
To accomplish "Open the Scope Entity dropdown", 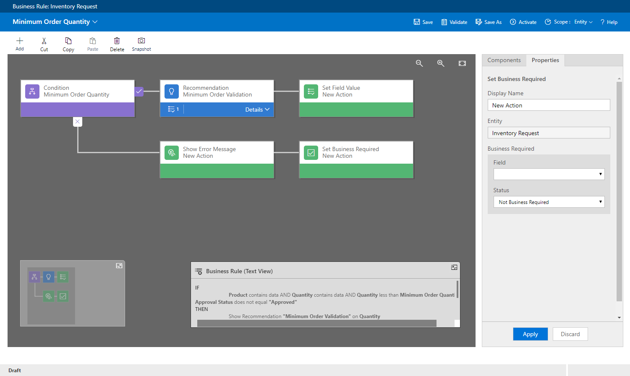I will (x=583, y=22).
